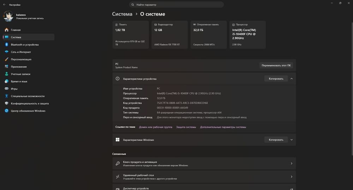Click the Центр обновления Windows icon
Screen dimensions: 353x190
[x=6, y=111]
